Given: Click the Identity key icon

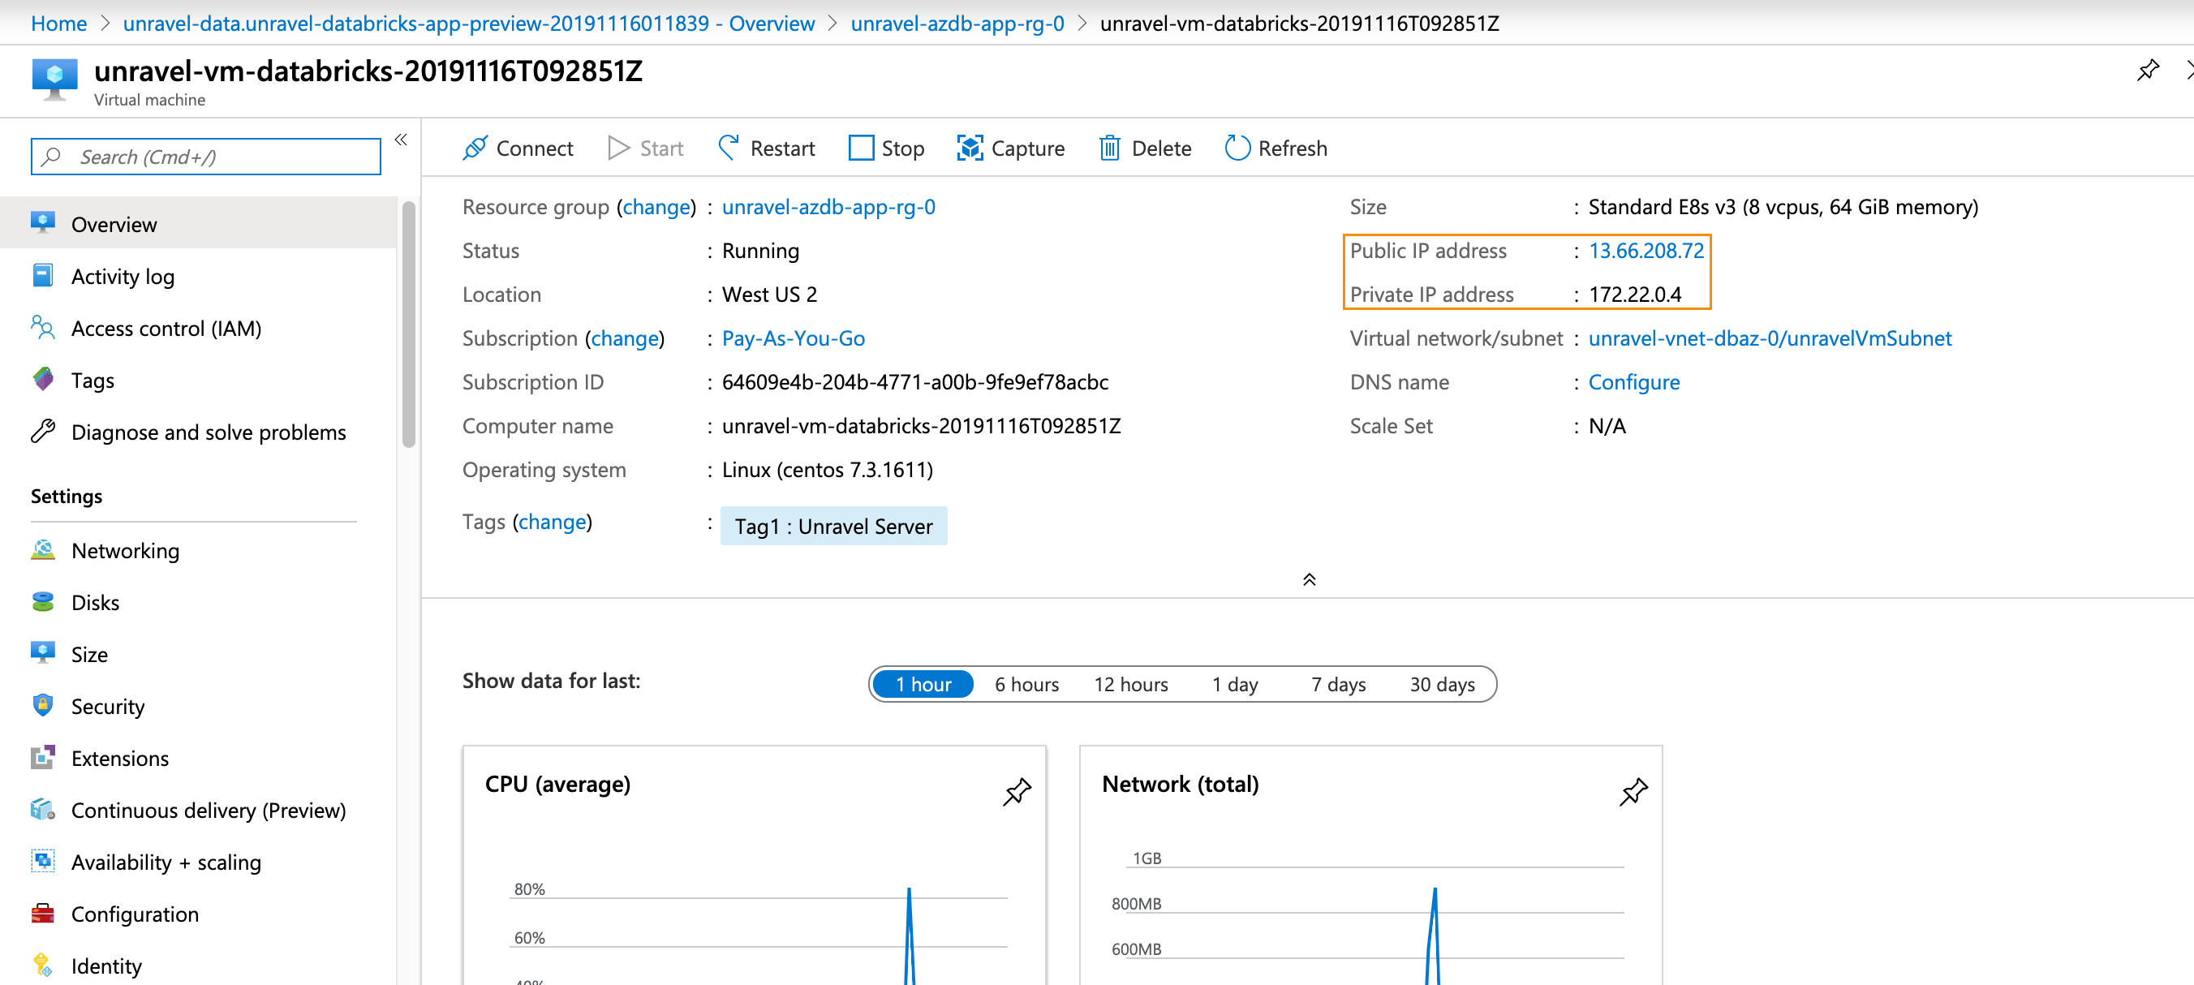Looking at the screenshot, I should tap(42, 965).
